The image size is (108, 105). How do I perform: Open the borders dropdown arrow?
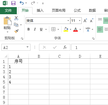(58, 29)
